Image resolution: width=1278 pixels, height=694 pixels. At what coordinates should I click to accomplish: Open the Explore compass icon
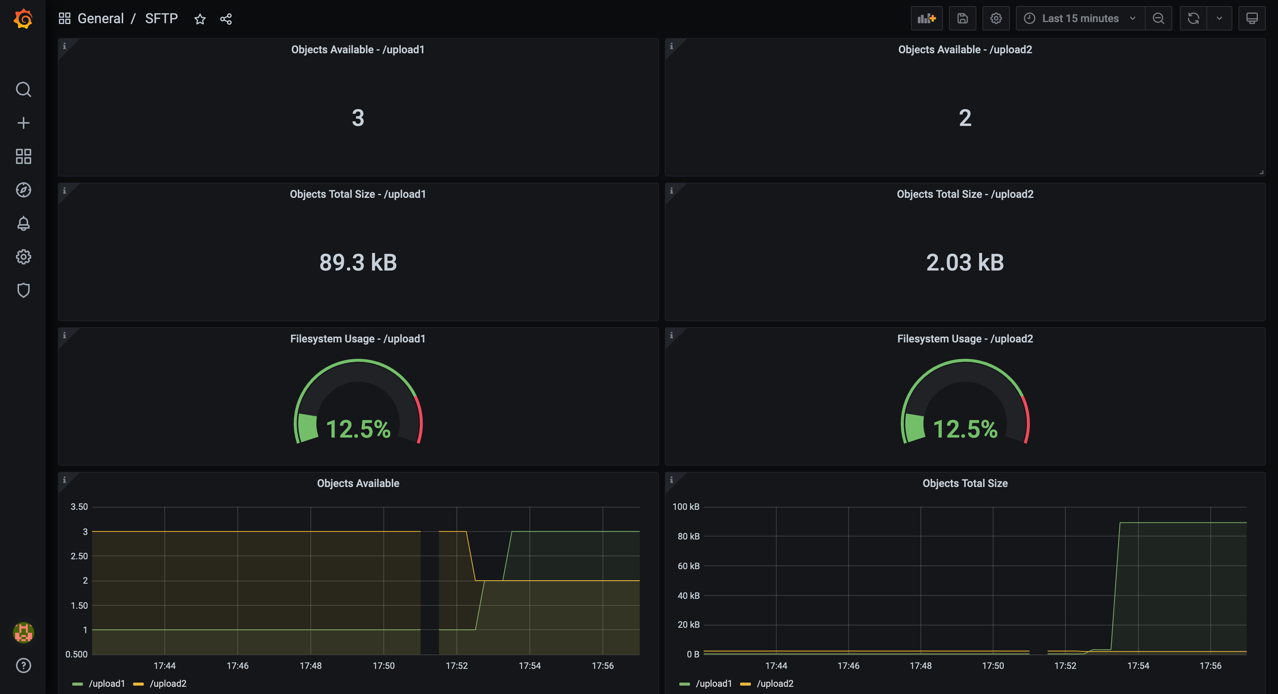click(x=23, y=190)
